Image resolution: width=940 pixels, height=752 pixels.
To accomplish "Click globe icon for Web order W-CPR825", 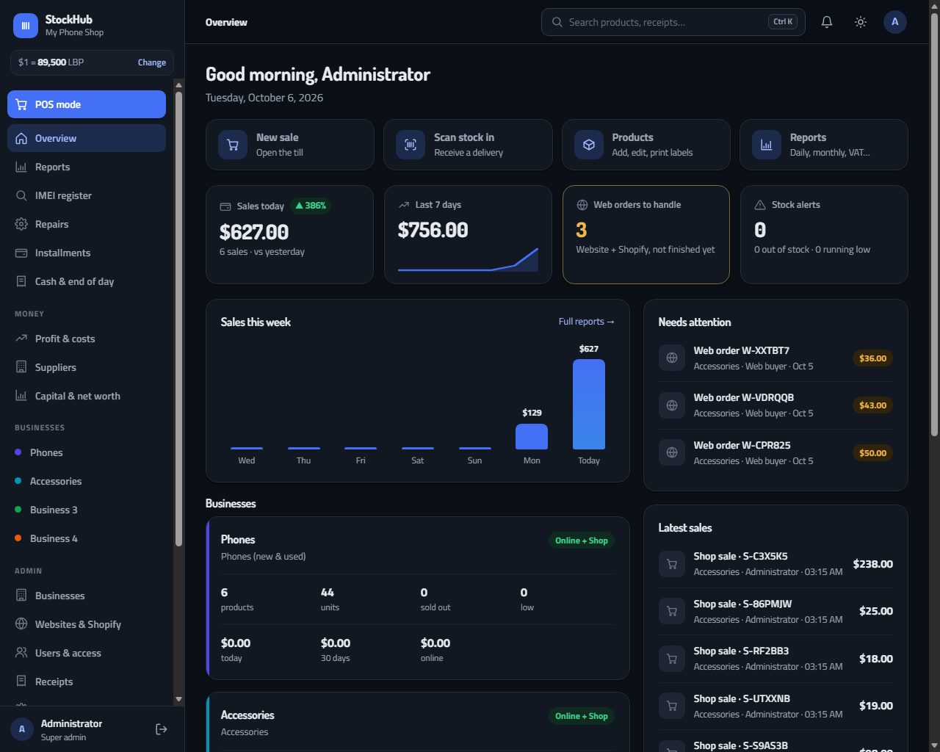I will [x=672, y=452].
